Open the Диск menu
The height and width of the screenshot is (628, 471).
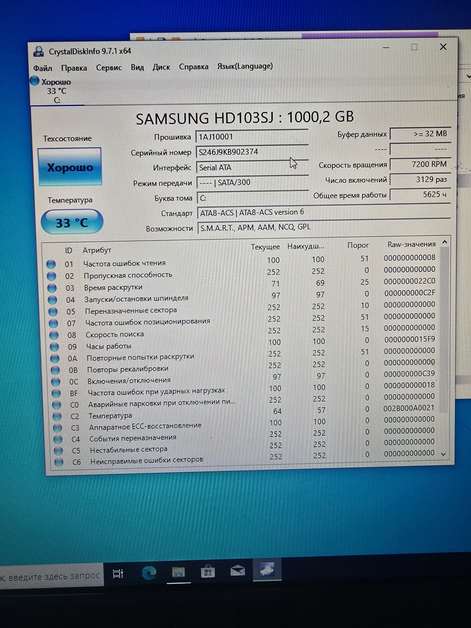point(161,67)
